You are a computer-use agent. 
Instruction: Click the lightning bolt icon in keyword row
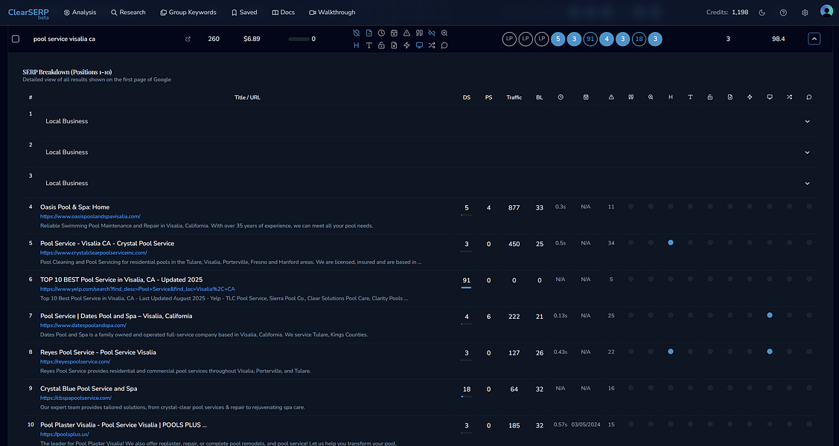[406, 45]
